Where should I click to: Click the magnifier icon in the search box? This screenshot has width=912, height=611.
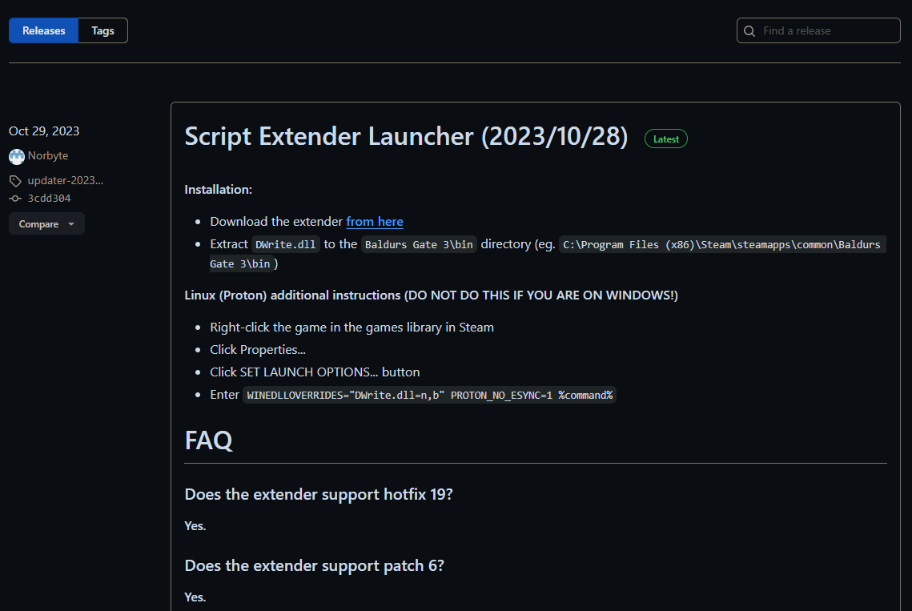click(749, 30)
